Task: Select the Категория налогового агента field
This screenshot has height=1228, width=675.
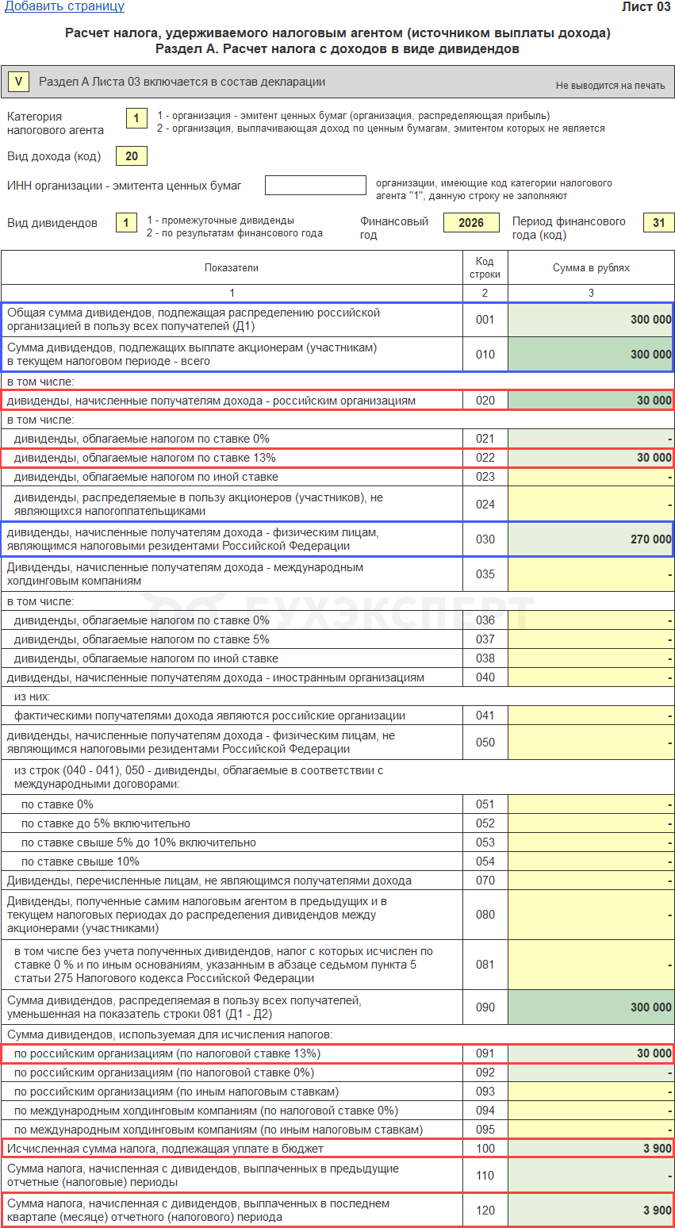Action: coord(136,119)
